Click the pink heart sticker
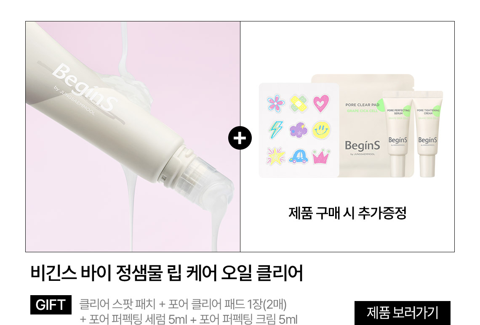The image size is (480, 325). point(321,103)
